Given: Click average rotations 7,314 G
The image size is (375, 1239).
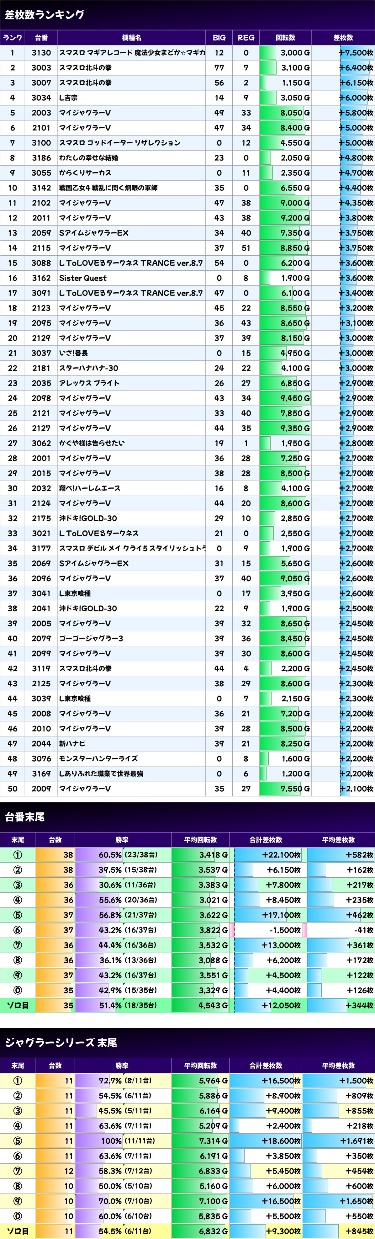Looking at the screenshot, I should (214, 1141).
